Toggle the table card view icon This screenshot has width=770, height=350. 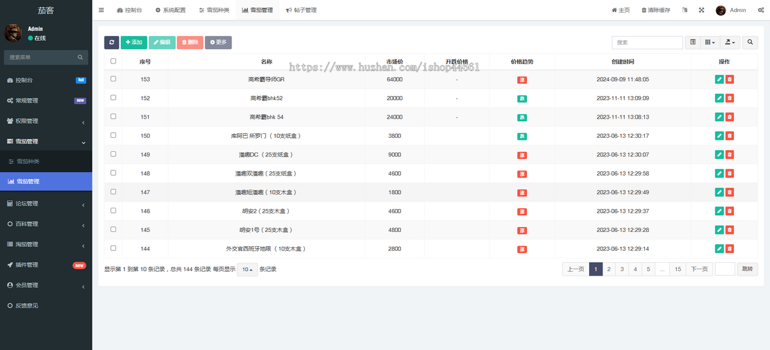click(693, 42)
